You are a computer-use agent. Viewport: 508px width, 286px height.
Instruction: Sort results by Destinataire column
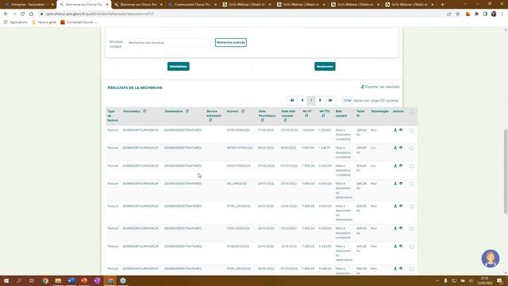187,111
